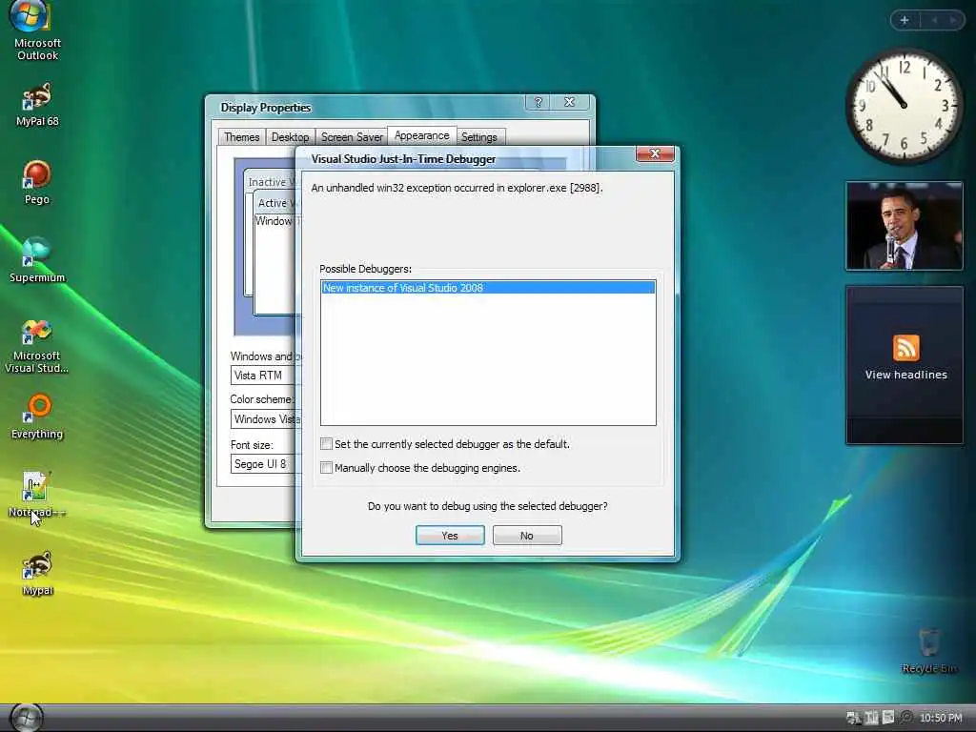Click No to decline debugging
The width and height of the screenshot is (976, 732).
[526, 536]
